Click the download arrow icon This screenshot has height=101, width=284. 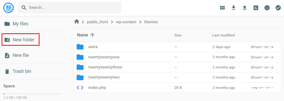(x=234, y=8)
